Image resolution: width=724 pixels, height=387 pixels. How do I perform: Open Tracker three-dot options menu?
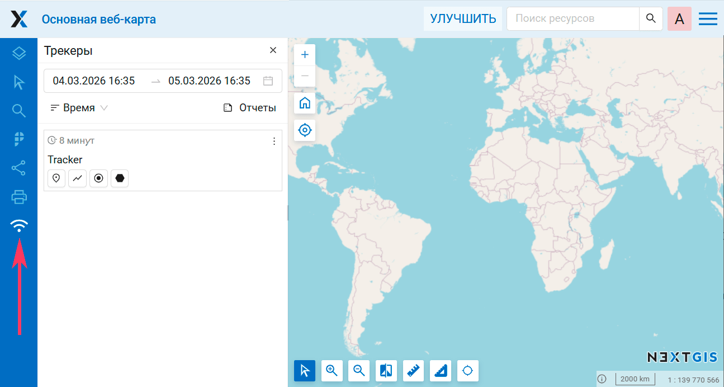pyautogui.click(x=274, y=141)
